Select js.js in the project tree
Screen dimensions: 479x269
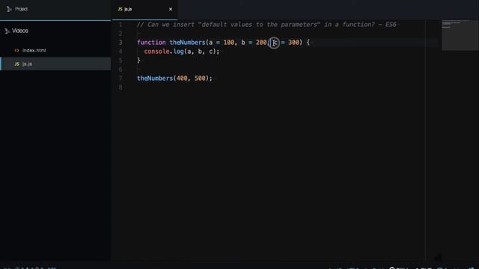55,64
